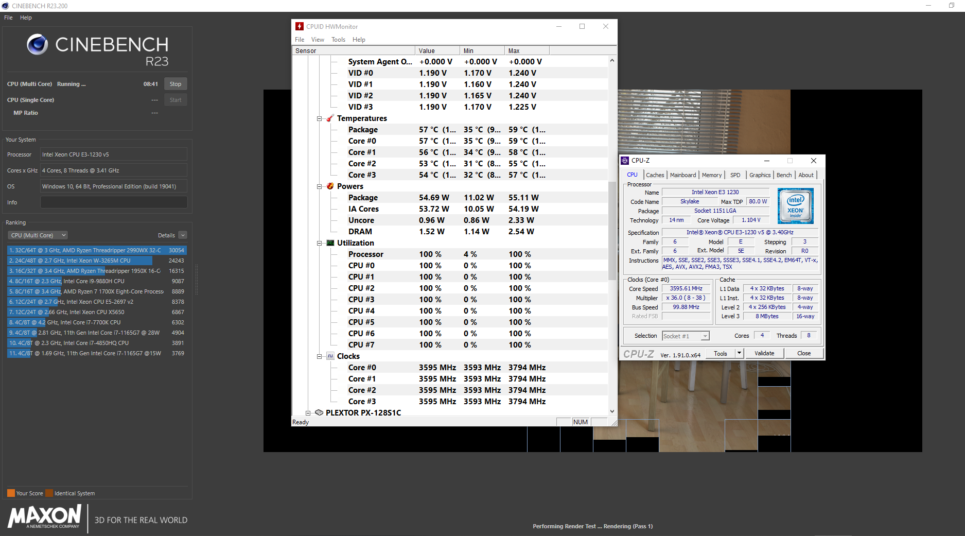Collapse the Temperatures tree node

[x=319, y=118]
